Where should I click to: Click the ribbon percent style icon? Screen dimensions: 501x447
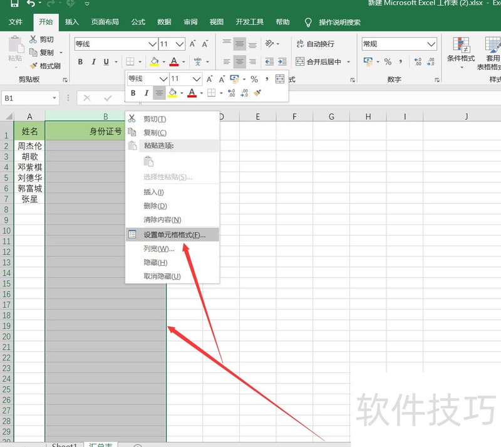point(388,61)
